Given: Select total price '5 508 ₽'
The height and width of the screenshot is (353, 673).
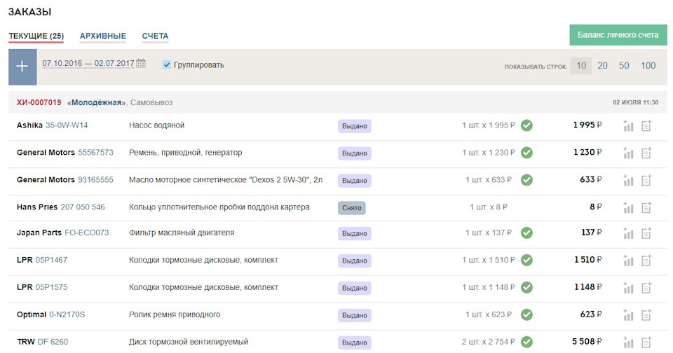Looking at the screenshot, I should coord(587,342).
